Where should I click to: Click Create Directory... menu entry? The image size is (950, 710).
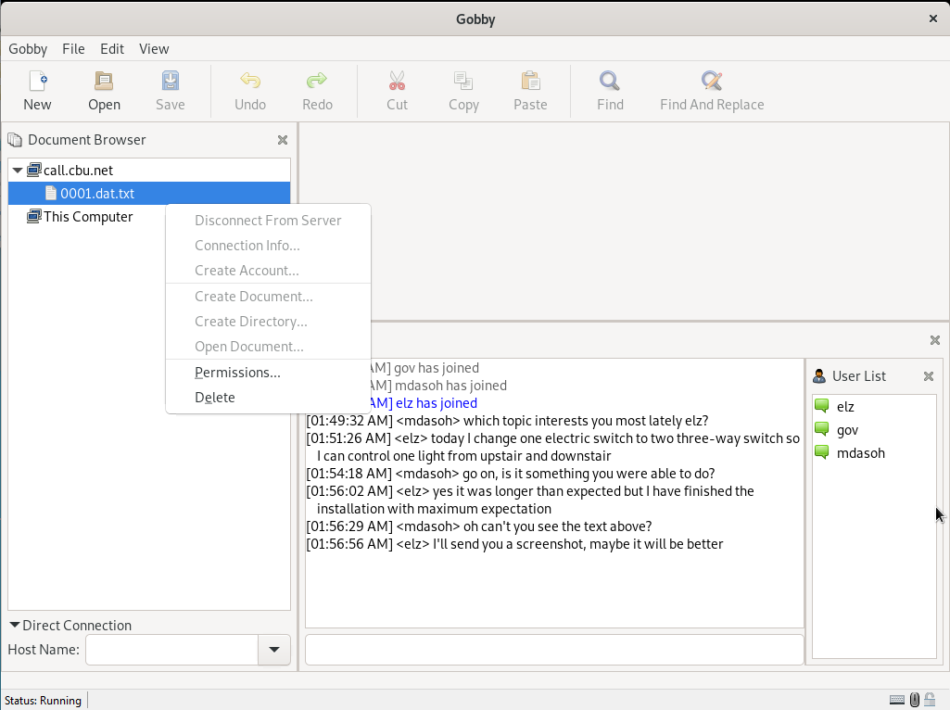point(268,322)
